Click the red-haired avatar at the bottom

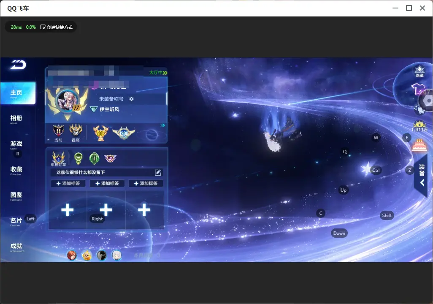tap(72, 255)
